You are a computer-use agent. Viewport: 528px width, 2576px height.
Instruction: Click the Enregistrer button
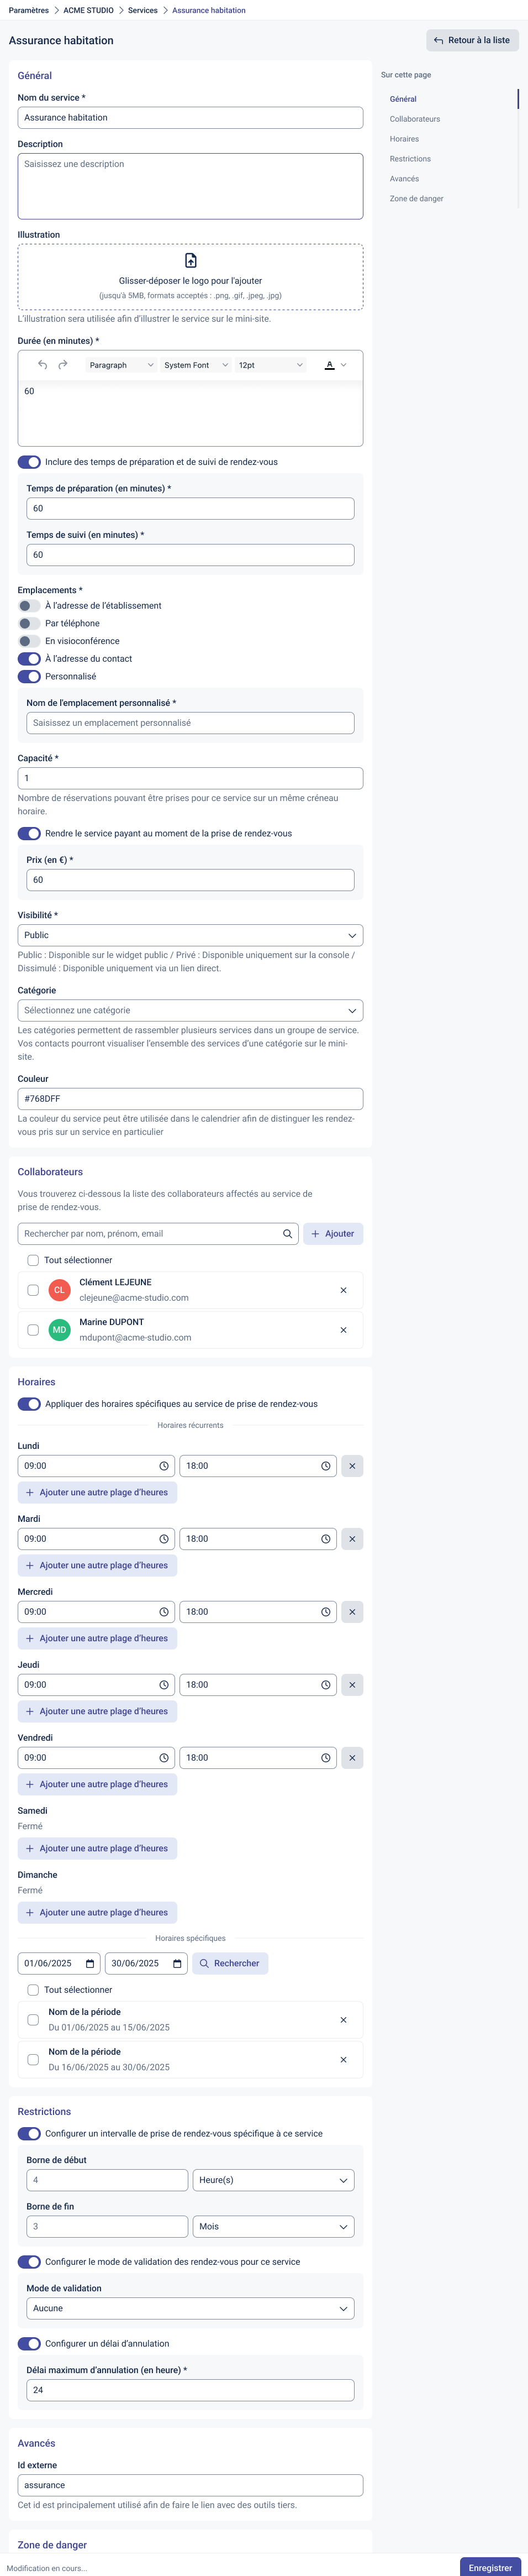tap(490, 2567)
